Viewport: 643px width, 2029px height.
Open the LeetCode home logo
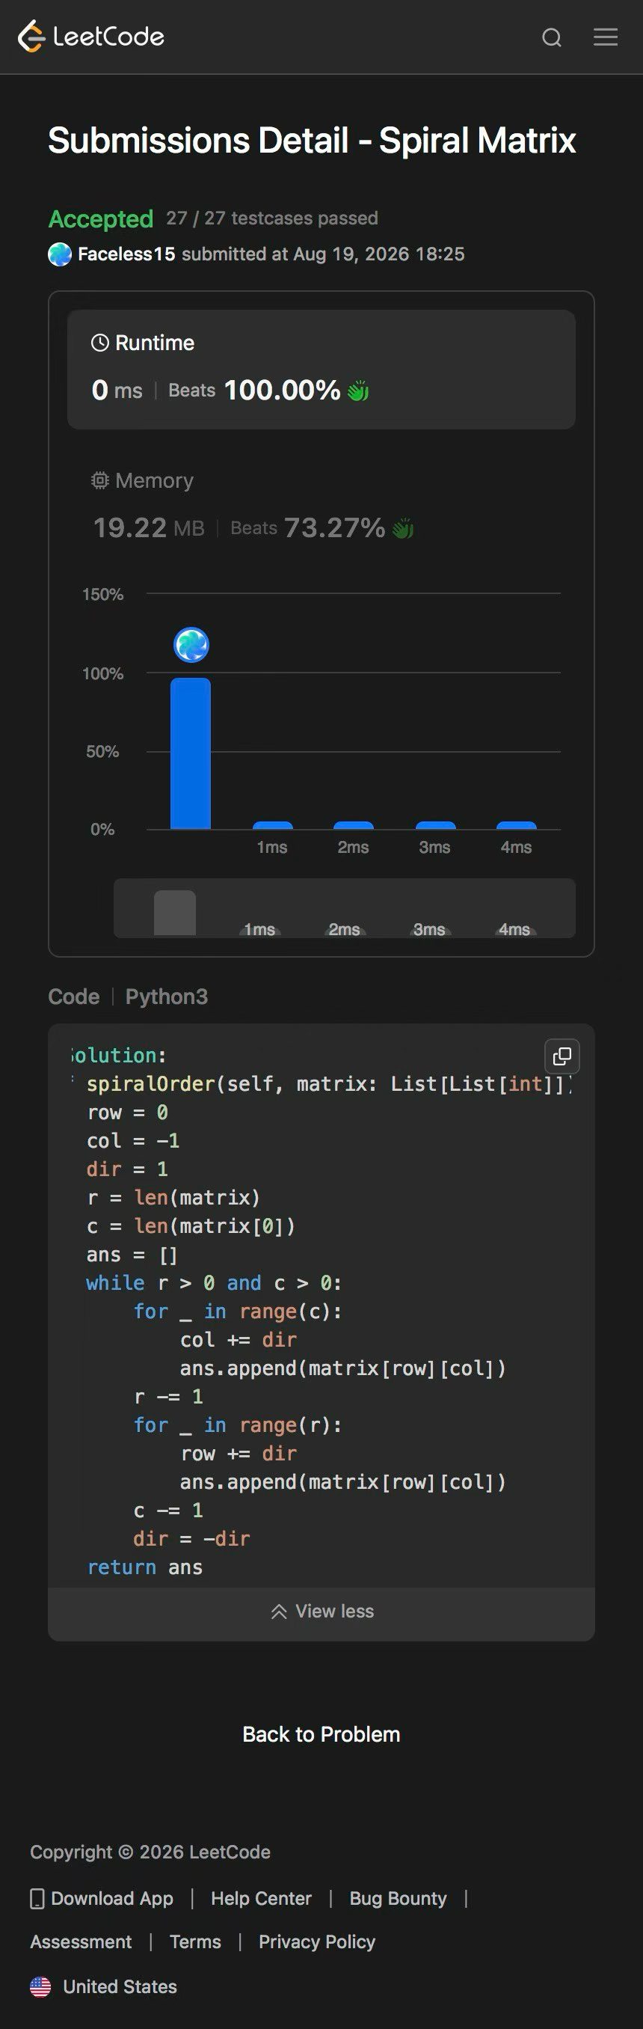coord(90,36)
